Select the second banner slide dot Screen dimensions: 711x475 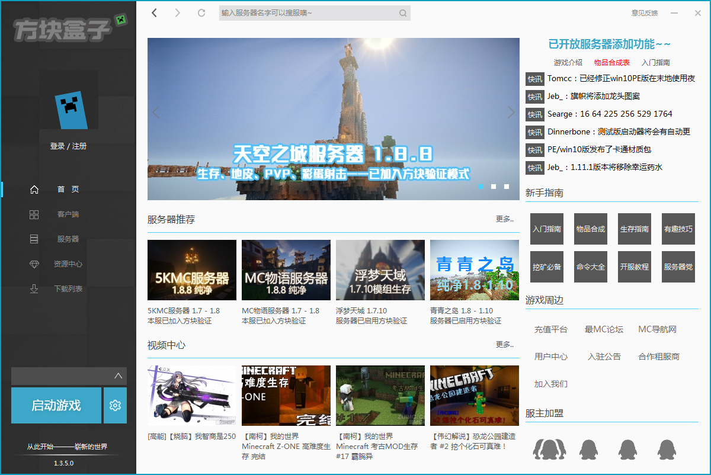494,187
